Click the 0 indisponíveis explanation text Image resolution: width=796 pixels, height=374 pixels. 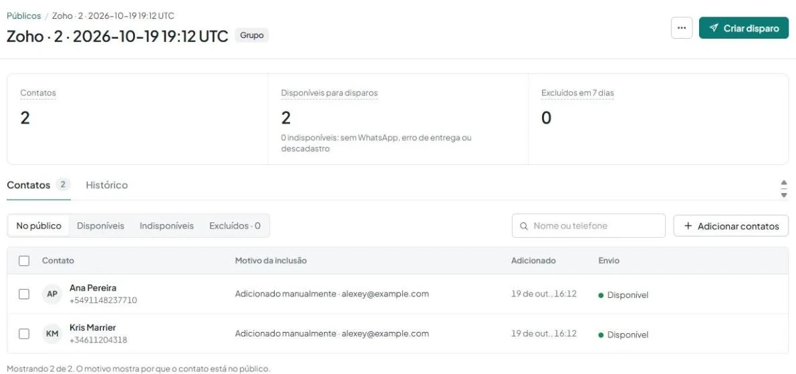pyautogui.click(x=376, y=143)
